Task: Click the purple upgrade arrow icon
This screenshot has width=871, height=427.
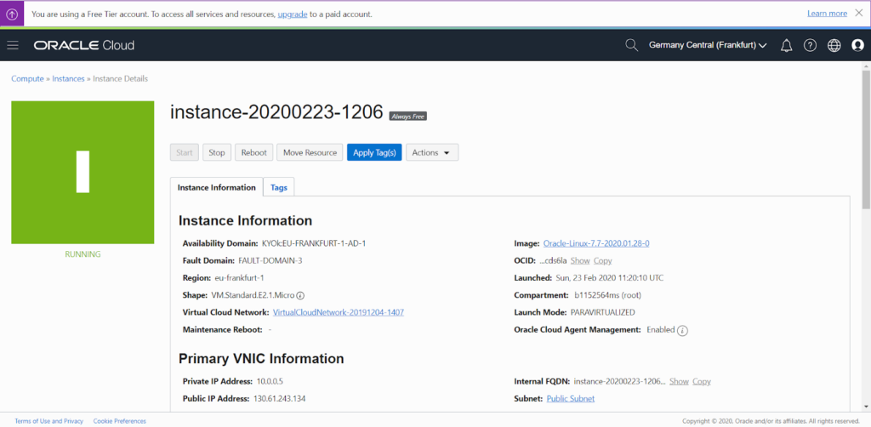Action: coord(12,14)
